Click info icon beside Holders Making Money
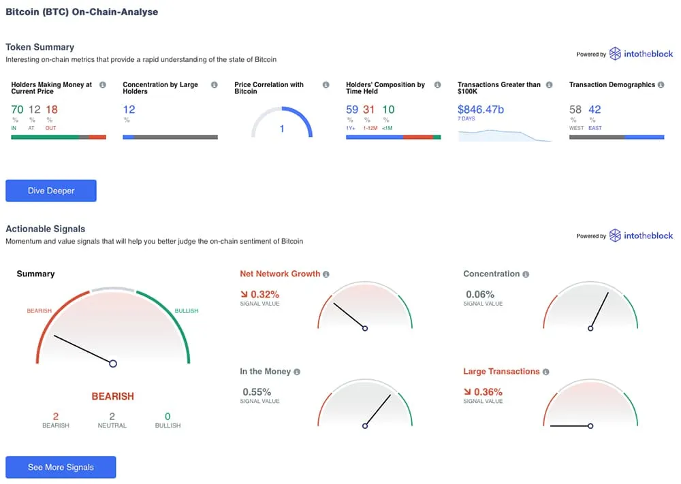681x484 pixels. [103, 85]
